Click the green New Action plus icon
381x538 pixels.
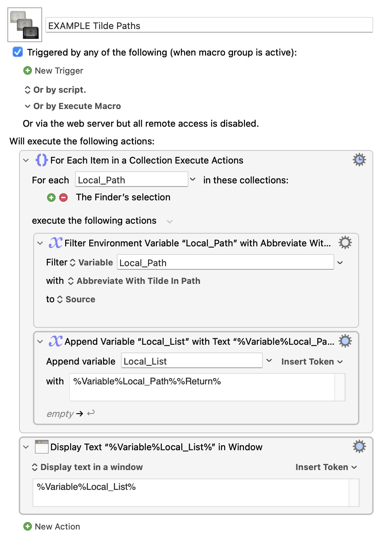pyautogui.click(x=27, y=527)
